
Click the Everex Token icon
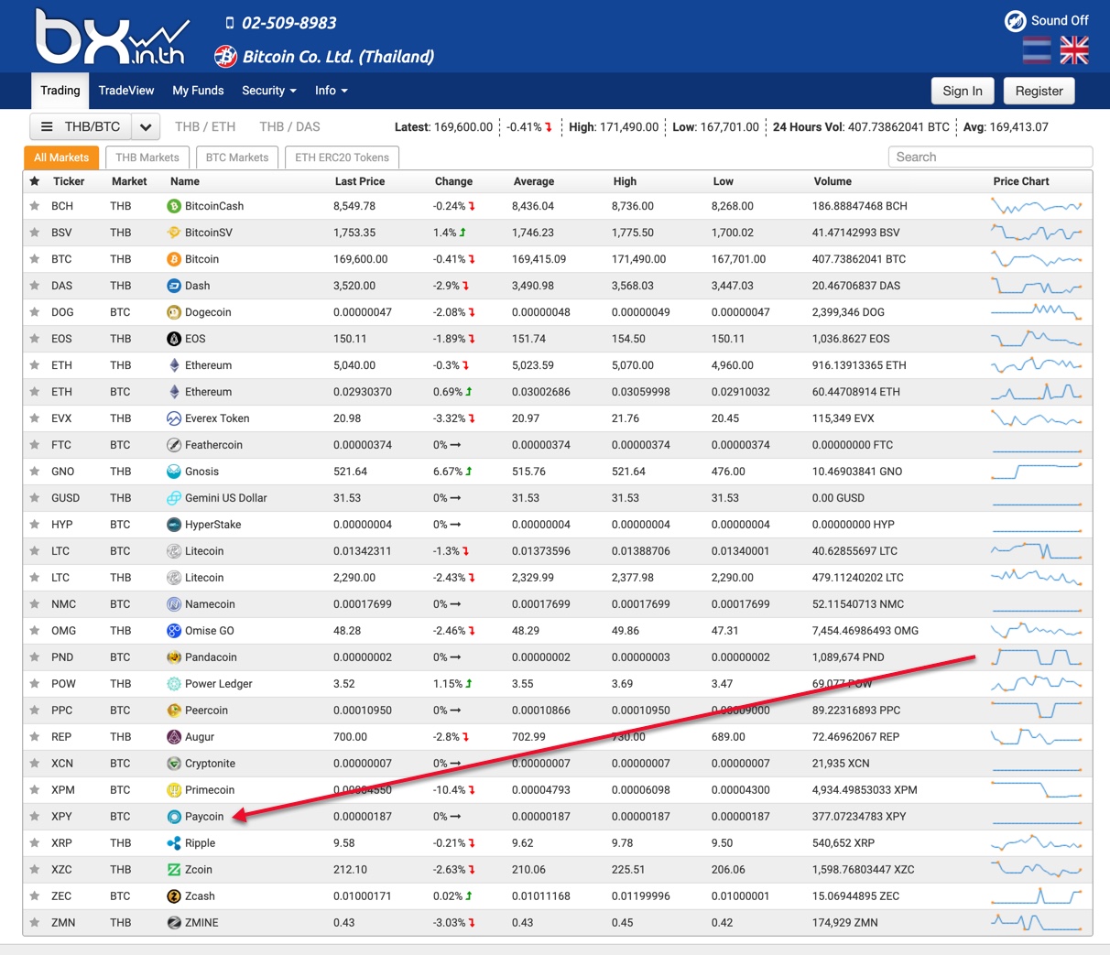click(x=174, y=418)
